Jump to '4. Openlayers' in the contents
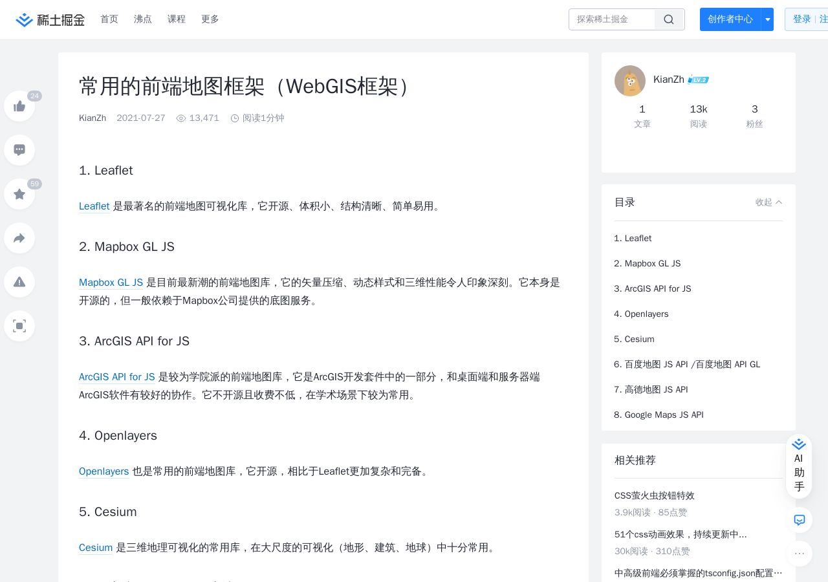Screen dimensions: 828x582 (641, 314)
